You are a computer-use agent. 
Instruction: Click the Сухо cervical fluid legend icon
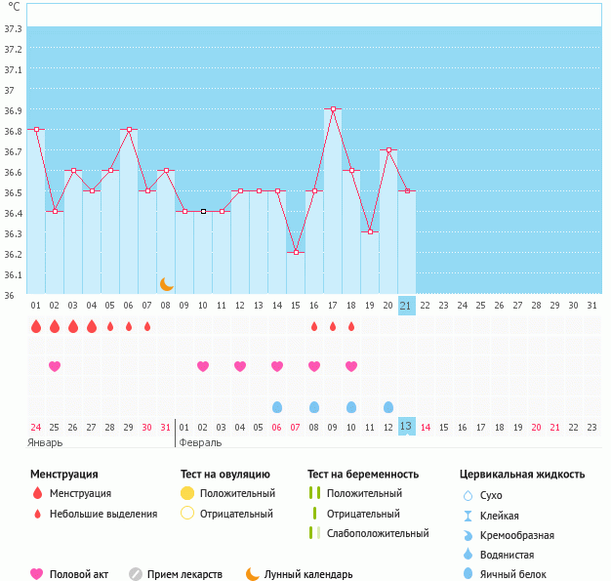click(x=468, y=496)
